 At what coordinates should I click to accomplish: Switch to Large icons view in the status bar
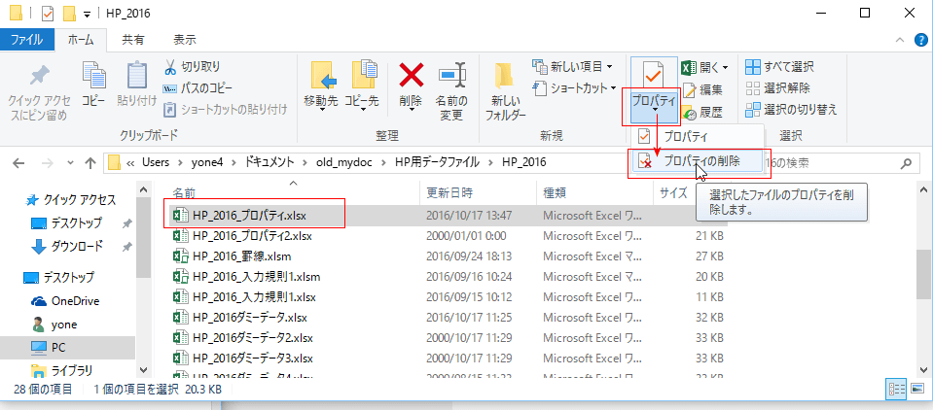915,390
